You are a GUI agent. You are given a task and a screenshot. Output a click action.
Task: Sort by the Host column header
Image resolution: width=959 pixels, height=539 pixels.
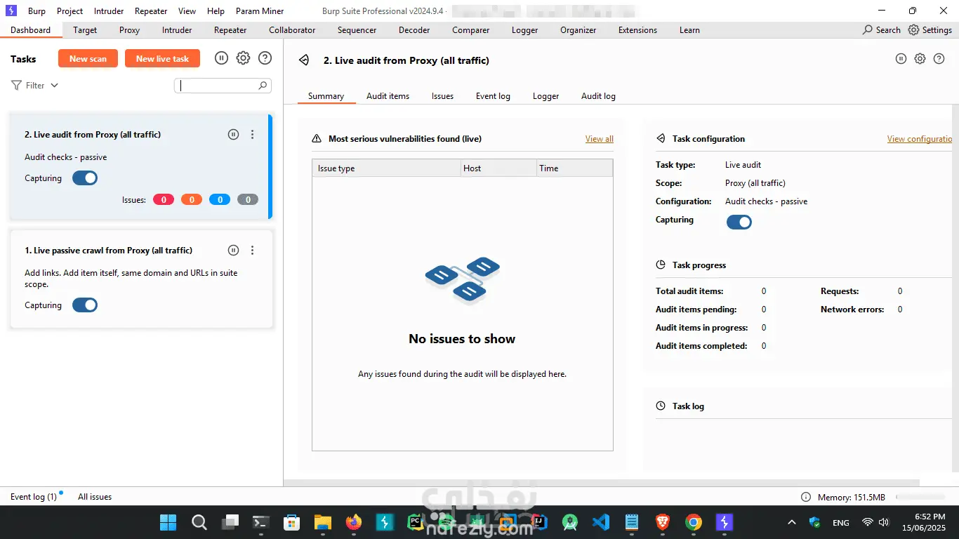498,168
